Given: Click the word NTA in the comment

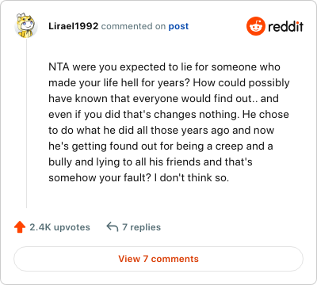Looking at the screenshot, I should [x=59, y=67].
